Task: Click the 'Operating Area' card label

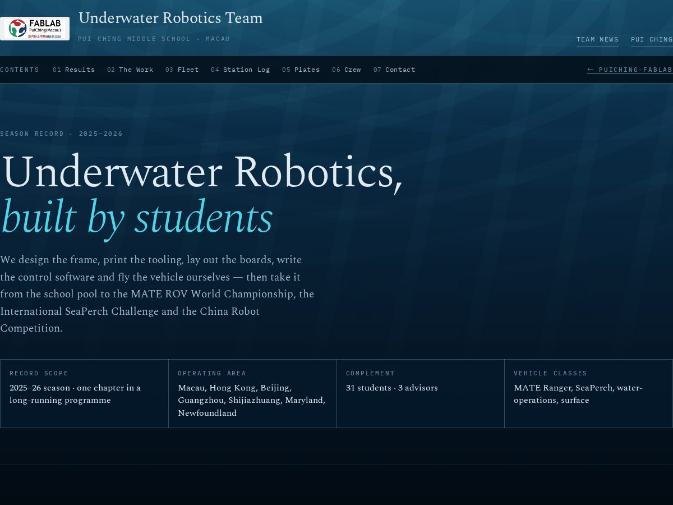Action: tap(212, 373)
